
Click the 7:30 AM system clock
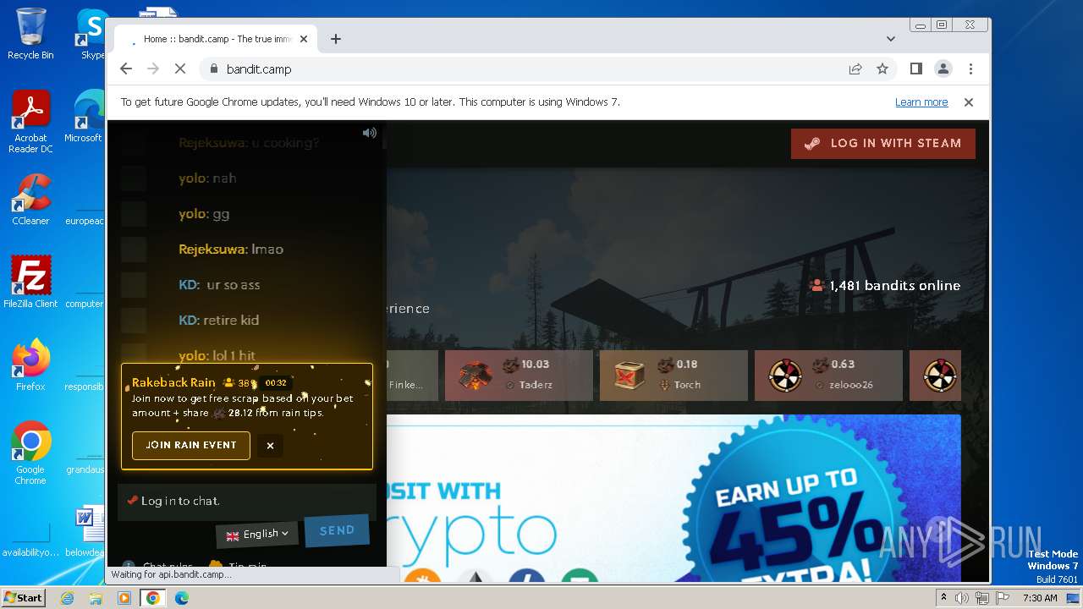click(x=1040, y=598)
